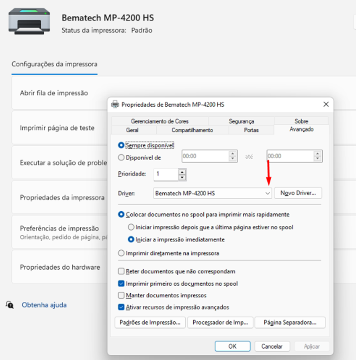Screen dimensions: 356x360
Task: Open the Gerenciamento de Cores tab
Action: [x=160, y=121]
